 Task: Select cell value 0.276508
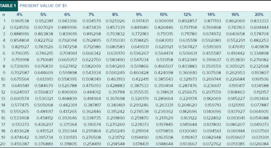92,137
